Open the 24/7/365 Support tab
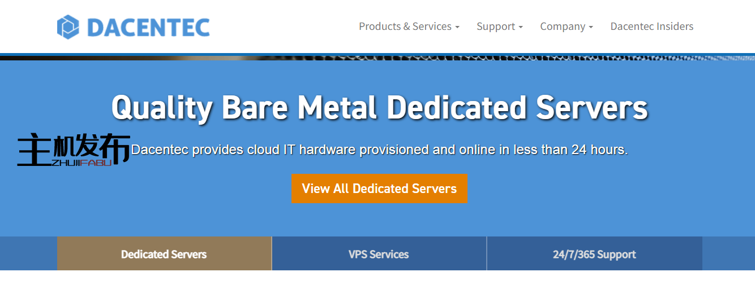 pyautogui.click(x=594, y=254)
